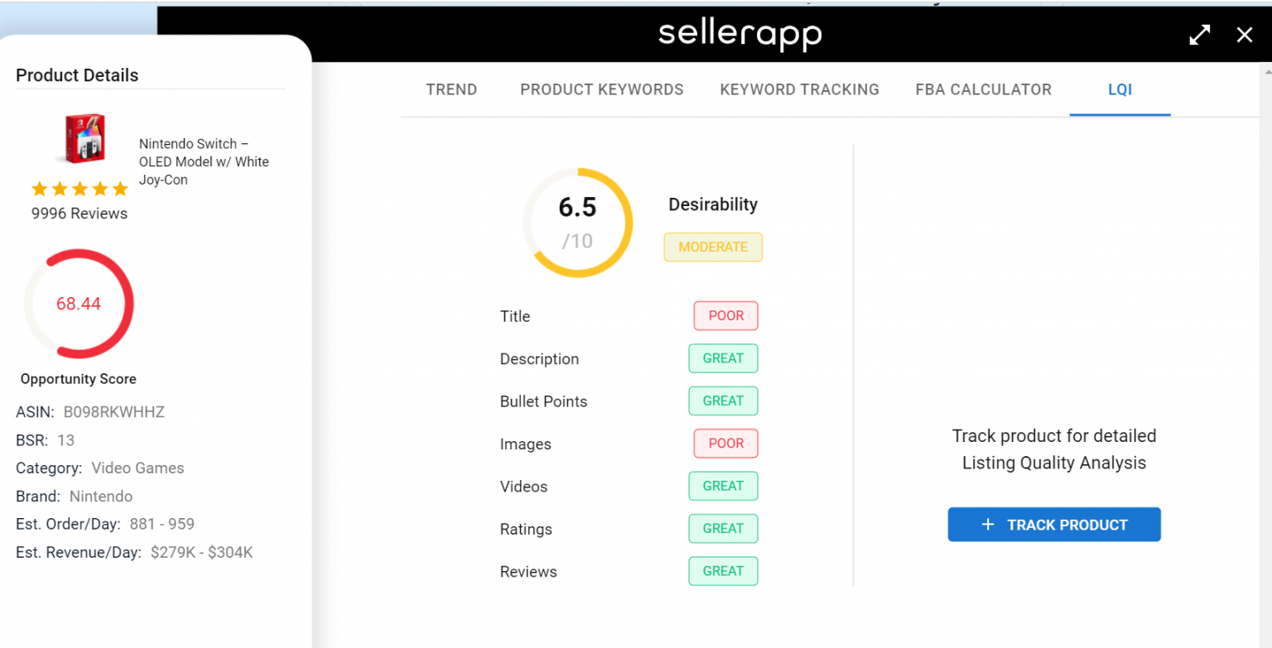Image resolution: width=1272 pixels, height=648 pixels.
Task: Open the FBA CALCULATOR tab
Action: [x=983, y=89]
